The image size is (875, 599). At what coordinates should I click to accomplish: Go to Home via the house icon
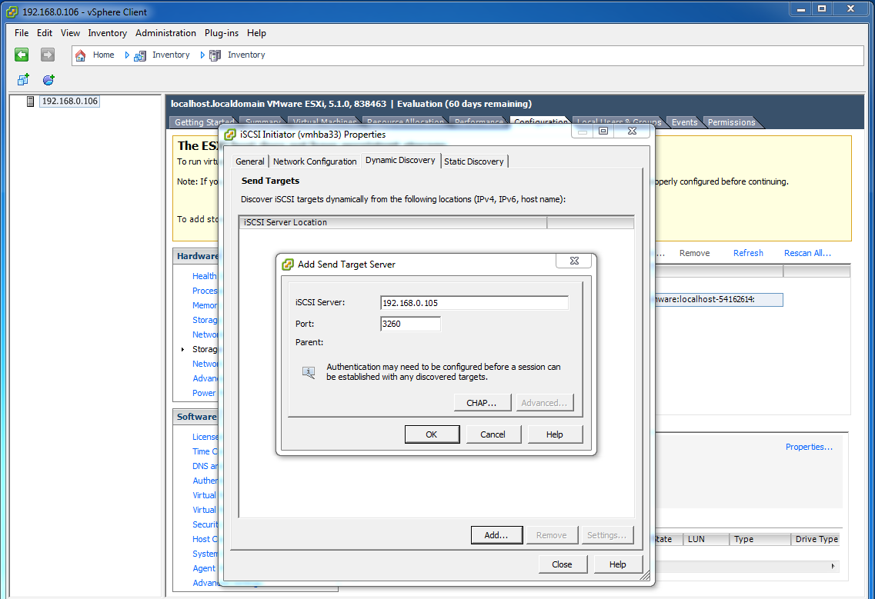click(81, 55)
